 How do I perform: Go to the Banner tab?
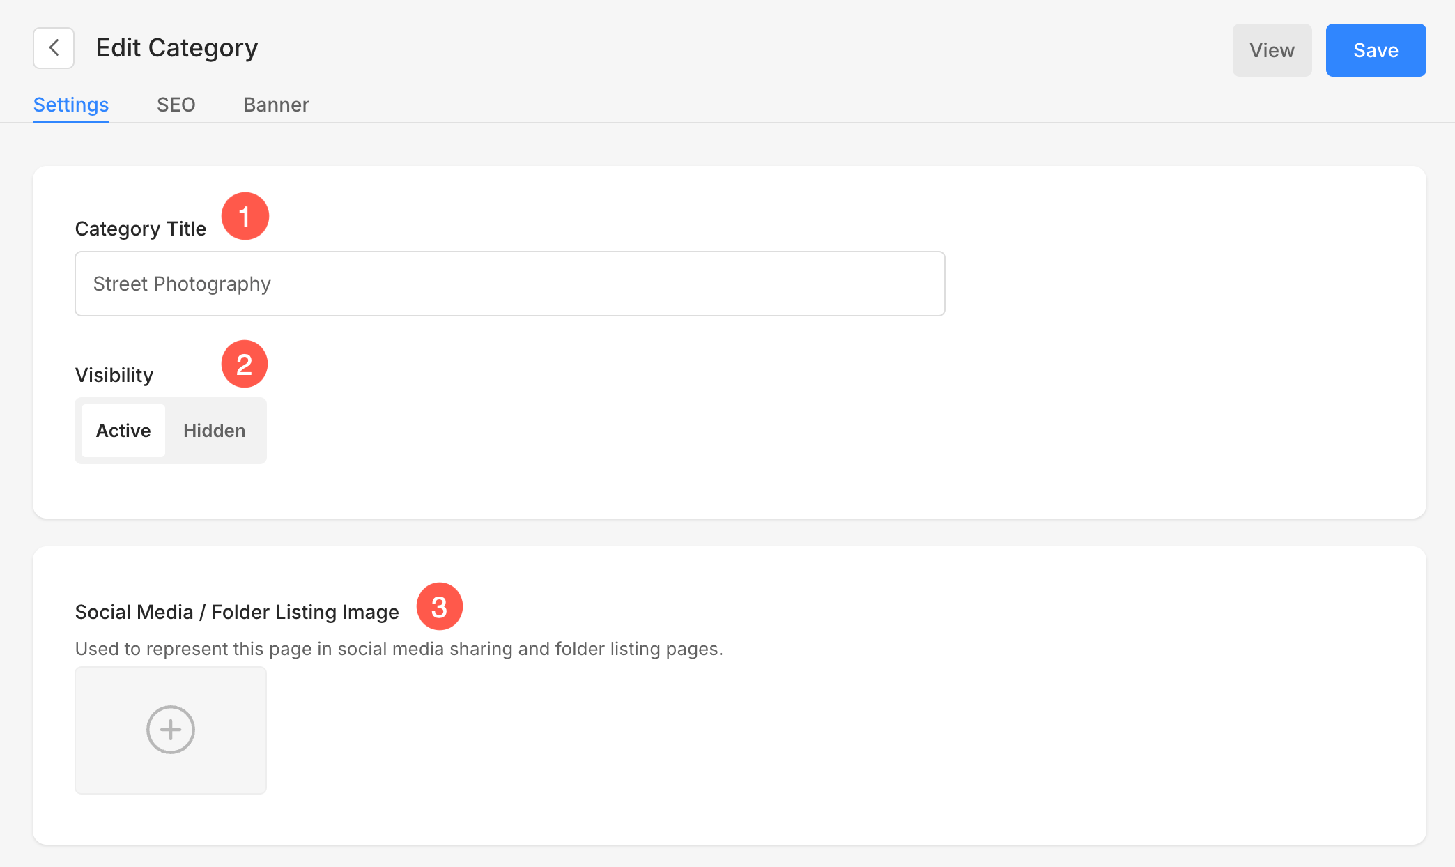coord(276,105)
